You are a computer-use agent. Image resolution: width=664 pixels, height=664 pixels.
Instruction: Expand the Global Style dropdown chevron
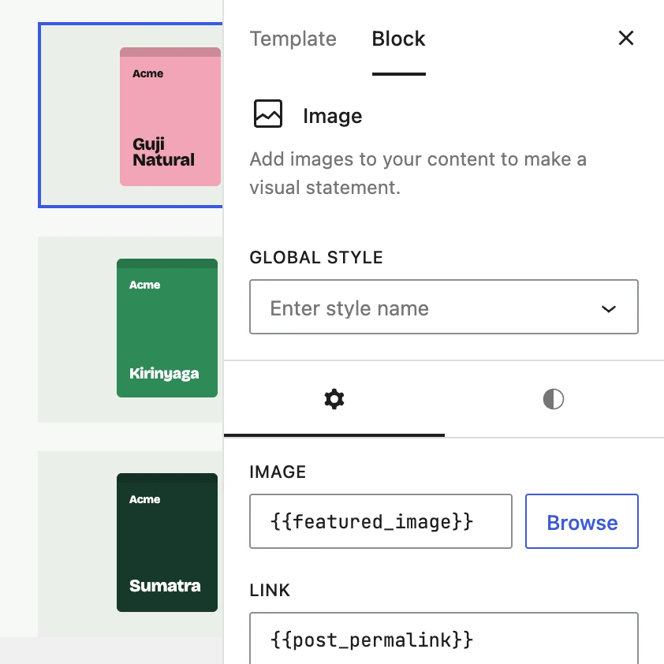coord(609,308)
